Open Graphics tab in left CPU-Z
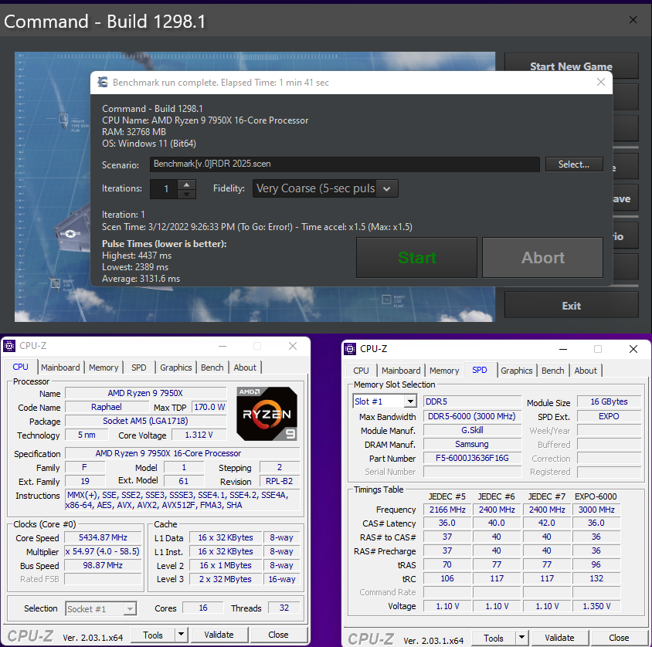The image size is (652, 647). [176, 368]
